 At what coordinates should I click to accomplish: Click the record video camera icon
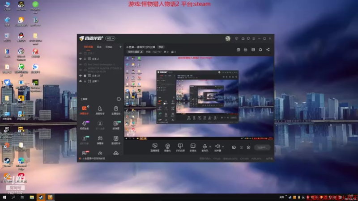pyautogui.click(x=234, y=147)
